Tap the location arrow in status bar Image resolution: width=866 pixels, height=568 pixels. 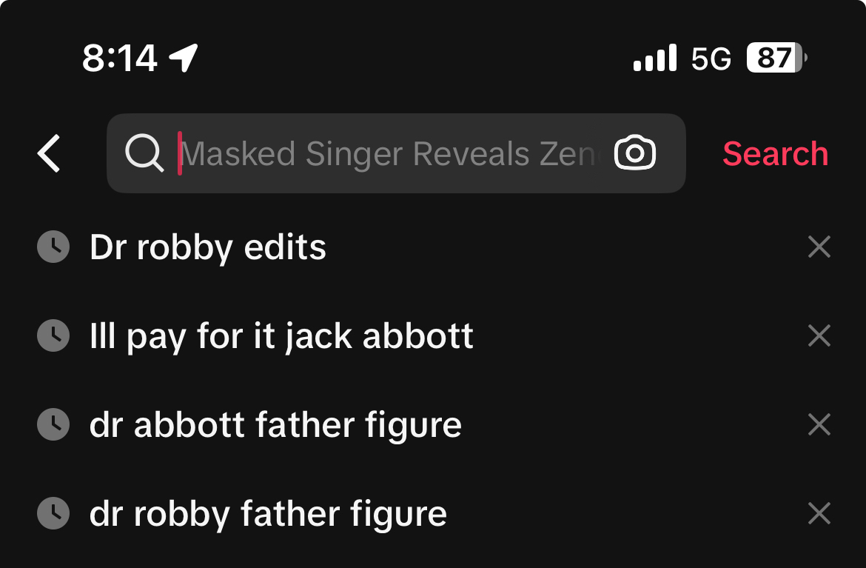click(x=184, y=58)
